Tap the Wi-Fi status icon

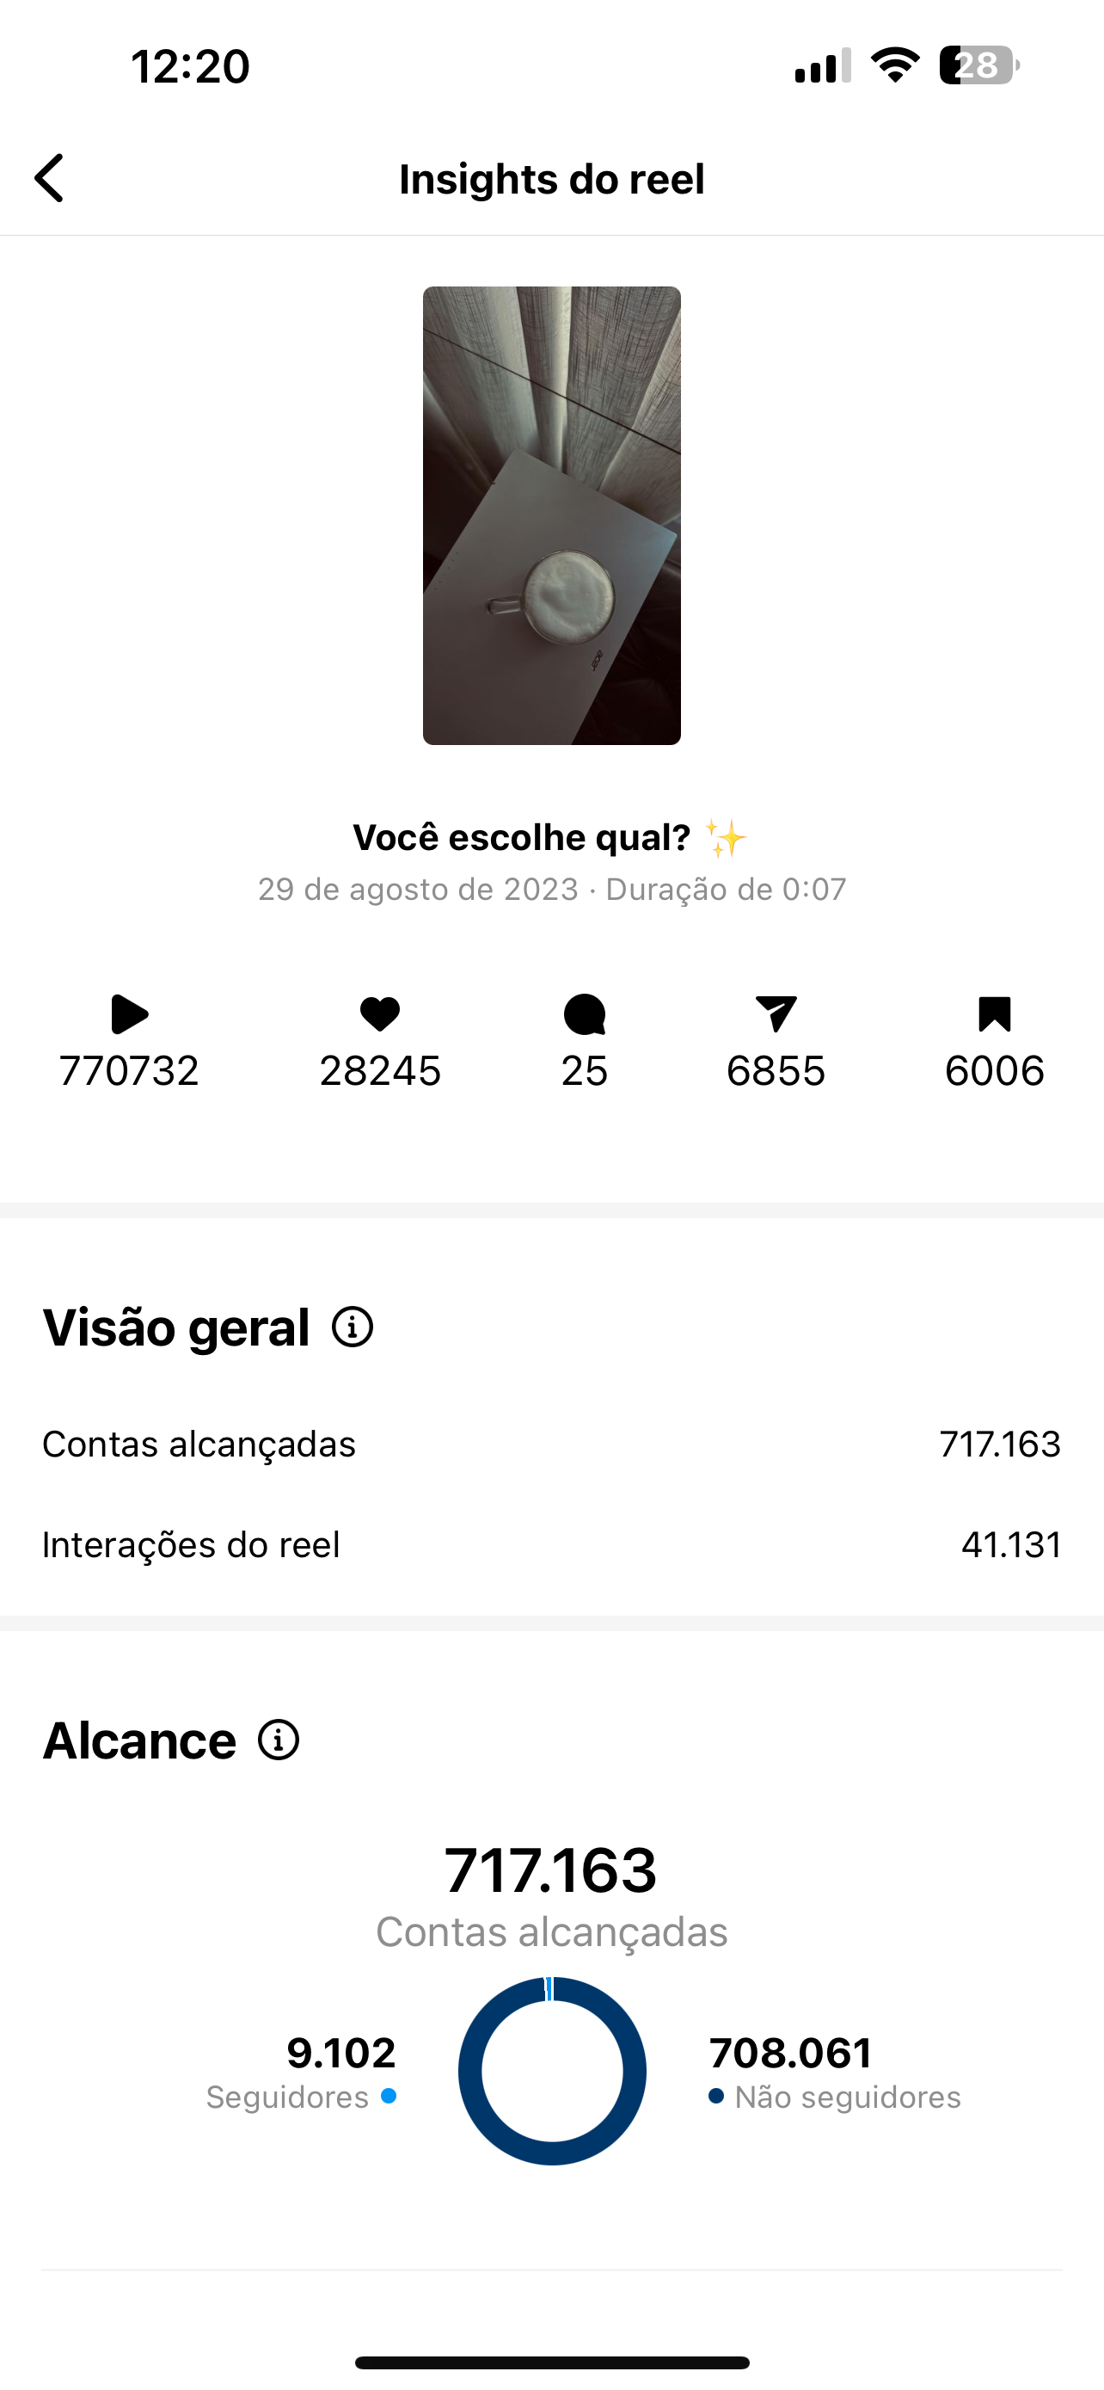pos(894,65)
